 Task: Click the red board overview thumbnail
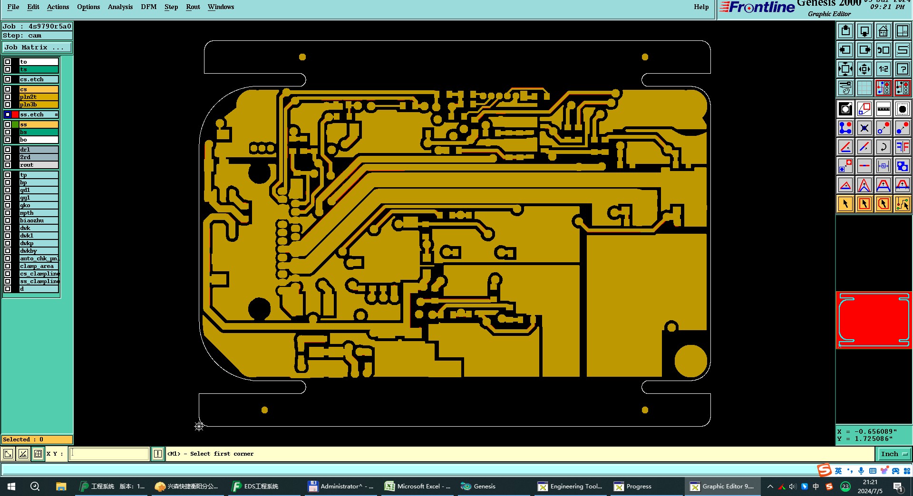click(874, 320)
